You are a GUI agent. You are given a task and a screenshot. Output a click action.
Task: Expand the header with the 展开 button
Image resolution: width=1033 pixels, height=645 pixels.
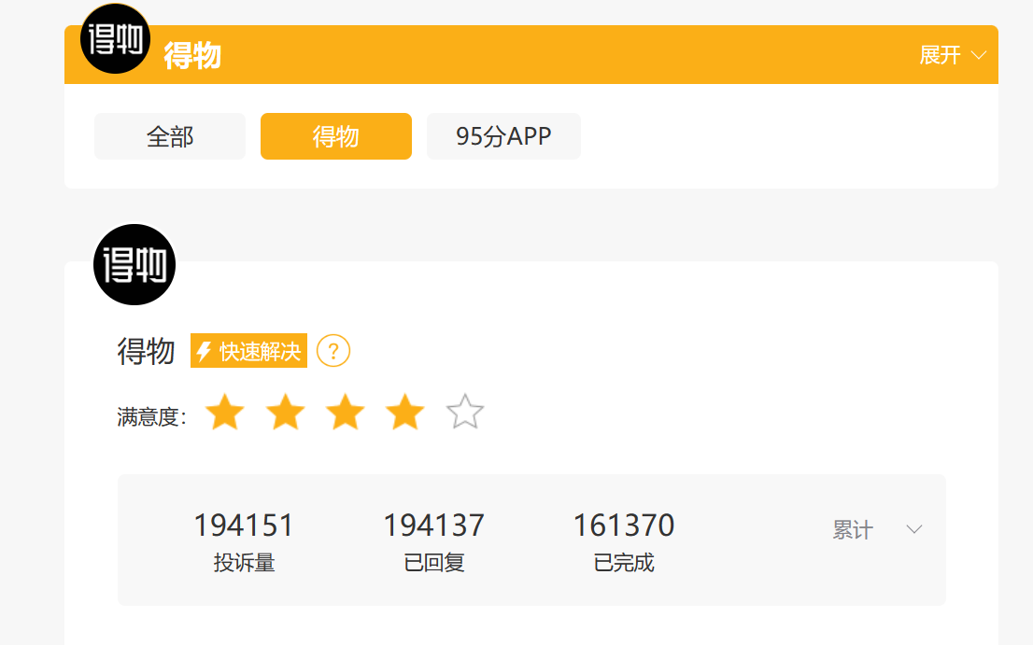953,55
